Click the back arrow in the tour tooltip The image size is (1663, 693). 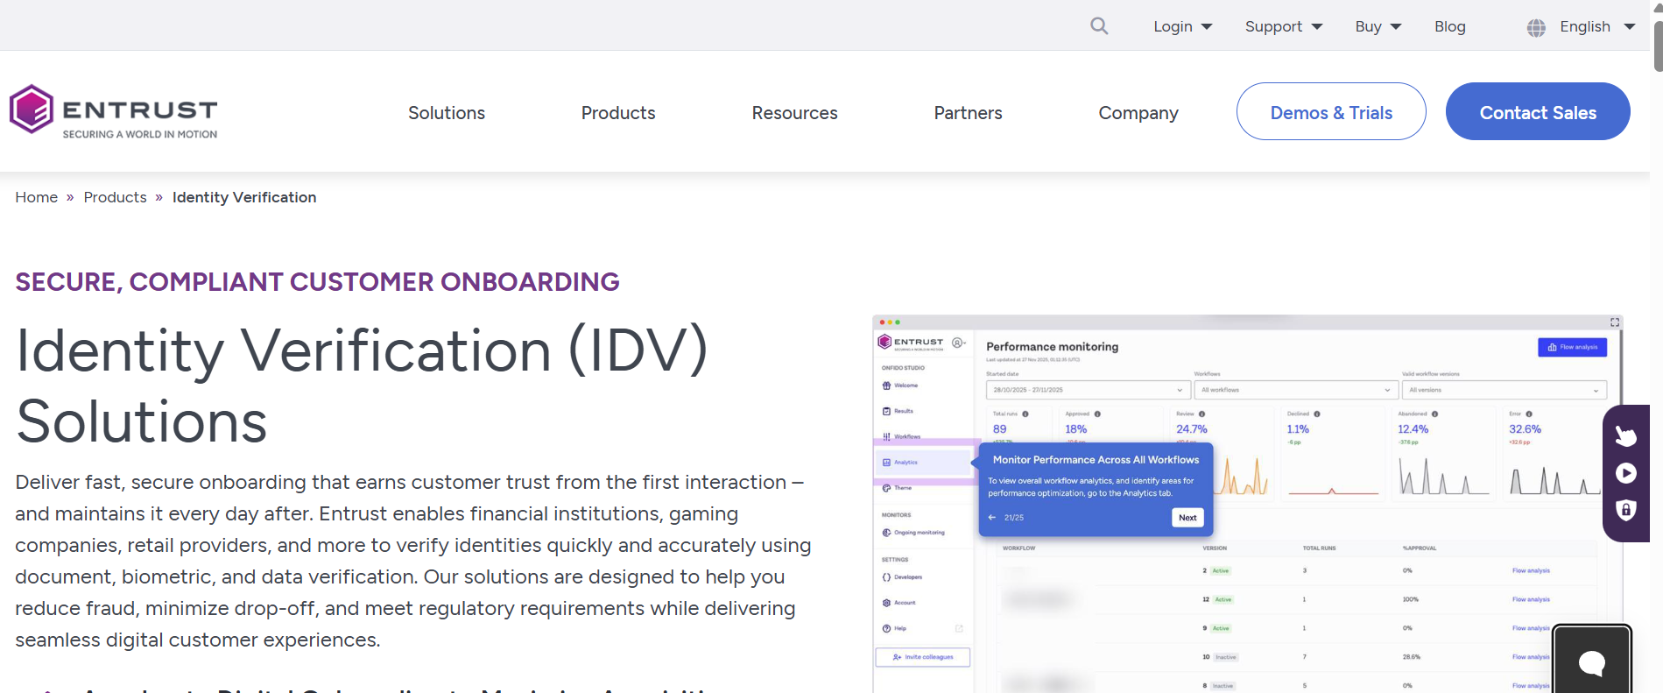point(992,518)
